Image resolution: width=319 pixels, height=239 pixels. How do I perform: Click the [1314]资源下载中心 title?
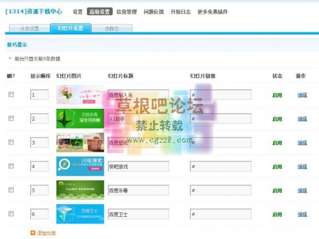pyautogui.click(x=34, y=11)
